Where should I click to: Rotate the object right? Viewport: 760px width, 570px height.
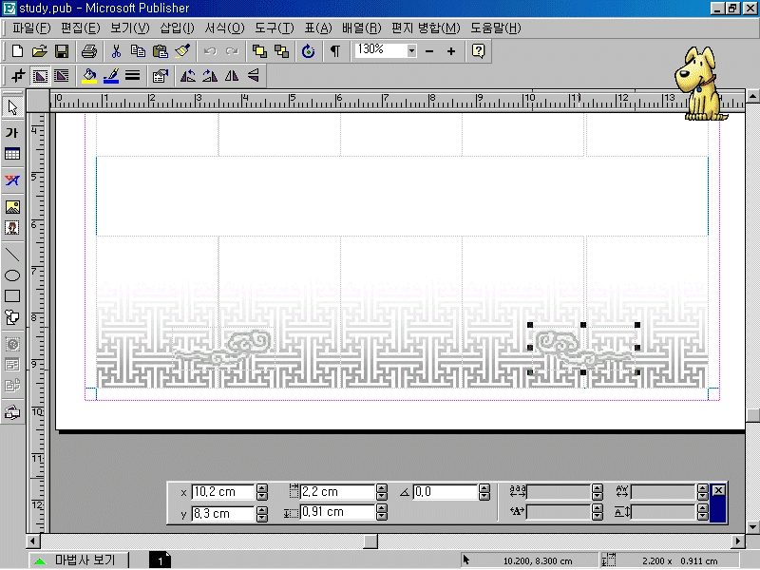tap(210, 76)
